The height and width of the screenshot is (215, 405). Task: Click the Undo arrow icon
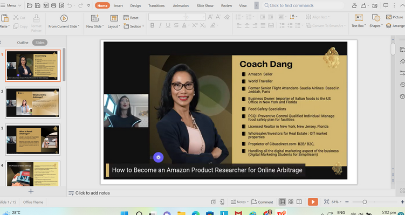[70, 5]
